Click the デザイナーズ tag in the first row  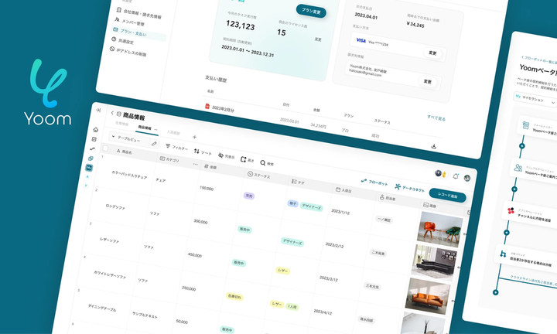(312, 207)
